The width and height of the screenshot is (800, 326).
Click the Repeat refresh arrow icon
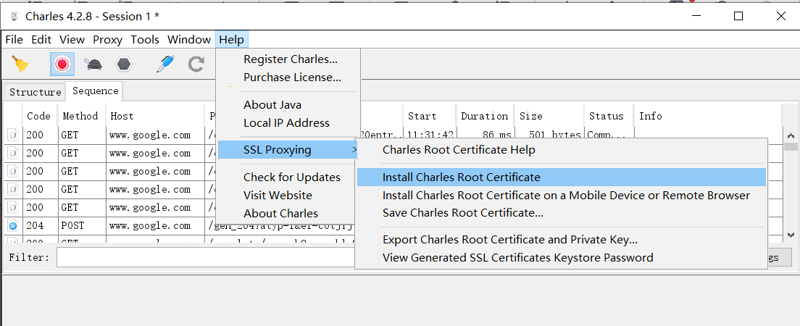[196, 64]
